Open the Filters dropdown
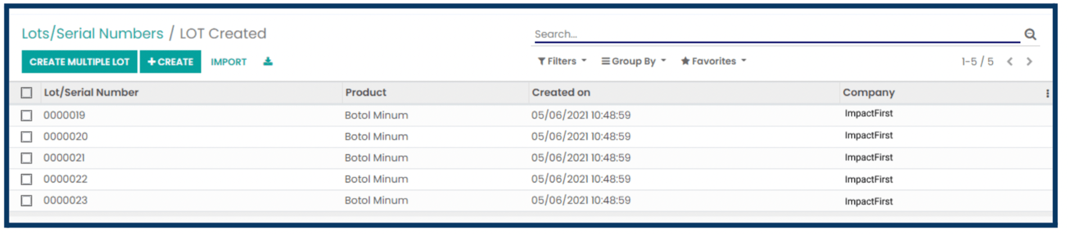Screen dimensions: 1068x234 click(x=562, y=61)
